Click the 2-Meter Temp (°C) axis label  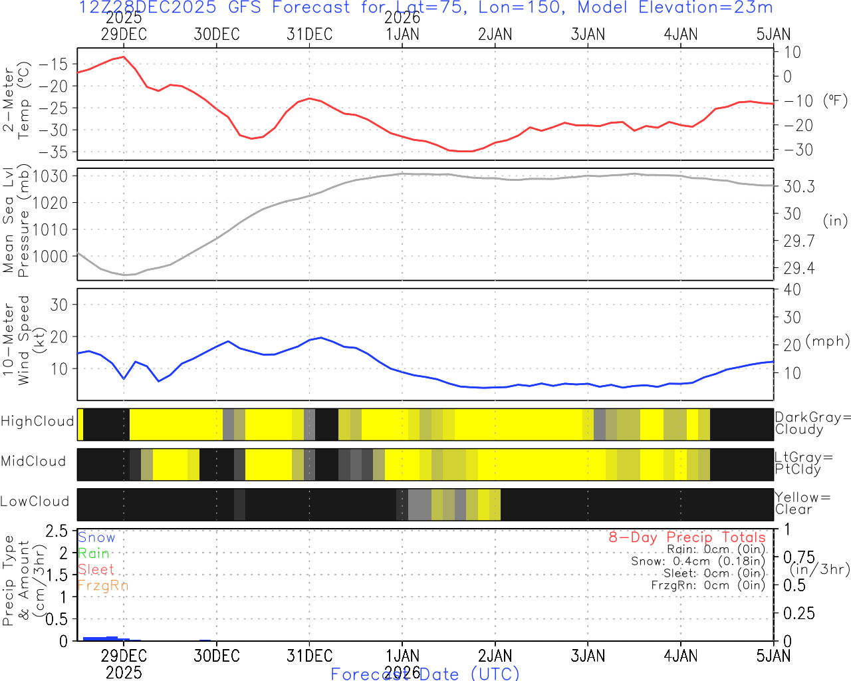(17, 100)
